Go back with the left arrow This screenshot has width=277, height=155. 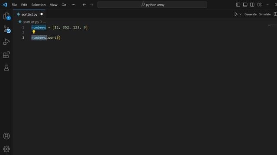tap(84, 5)
